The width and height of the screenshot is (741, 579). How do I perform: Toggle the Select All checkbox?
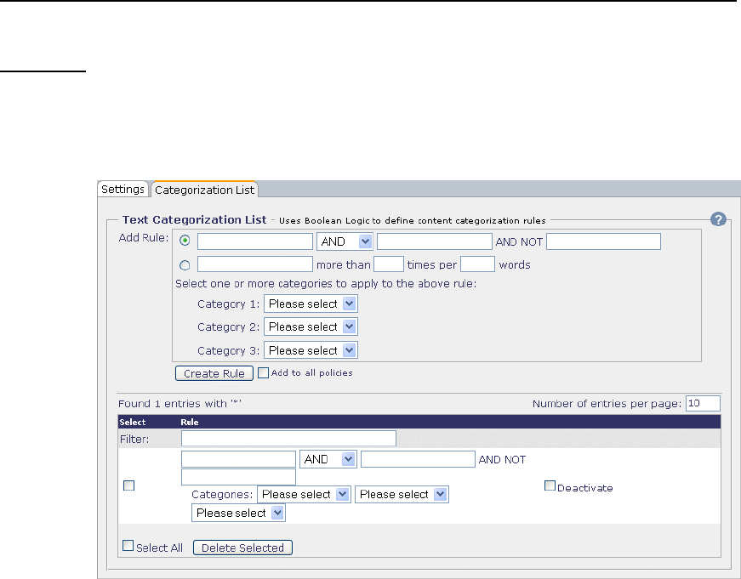tap(128, 546)
